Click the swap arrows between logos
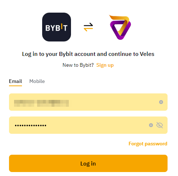The image size is (178, 176). 88,27
